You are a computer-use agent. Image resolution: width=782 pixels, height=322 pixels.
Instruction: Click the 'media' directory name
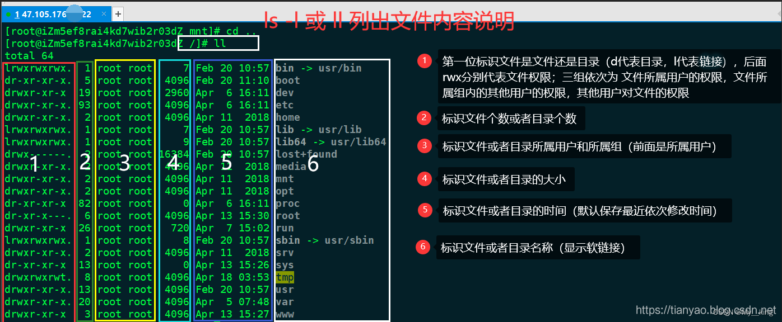point(291,167)
